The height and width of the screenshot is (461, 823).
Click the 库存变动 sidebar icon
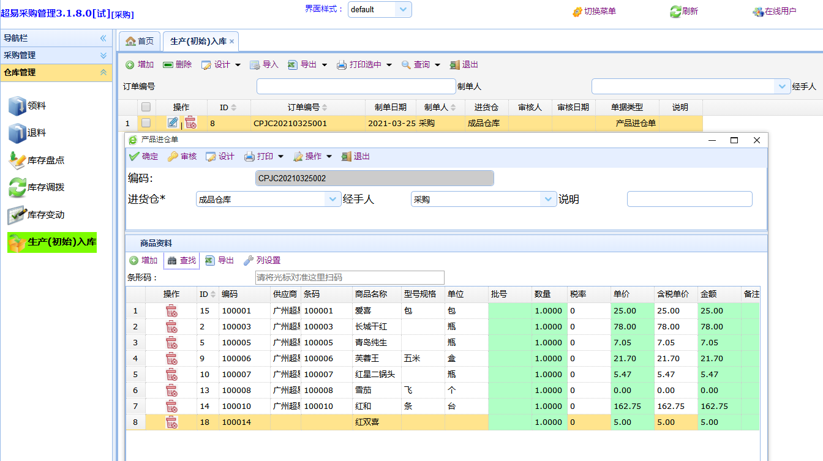pyautogui.click(x=17, y=215)
